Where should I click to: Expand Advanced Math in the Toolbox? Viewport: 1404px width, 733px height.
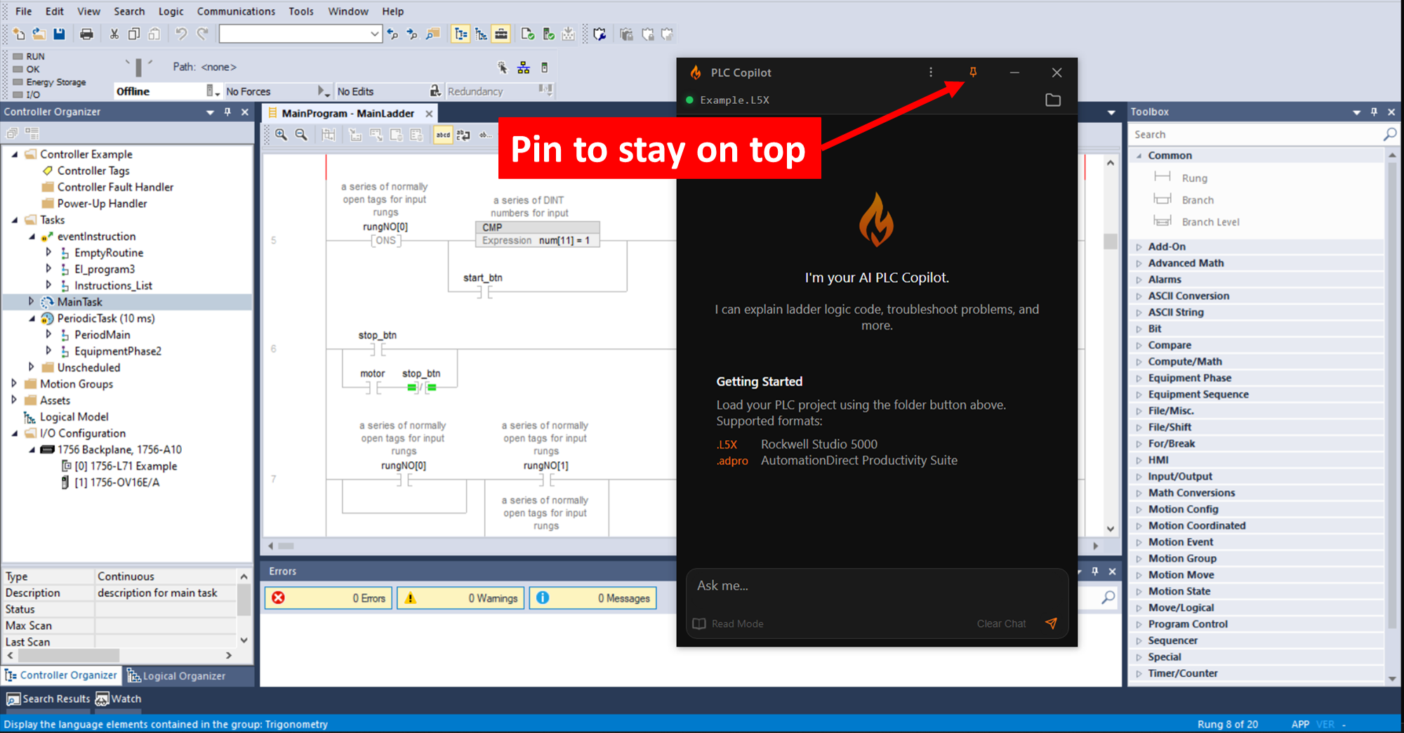pos(1140,263)
